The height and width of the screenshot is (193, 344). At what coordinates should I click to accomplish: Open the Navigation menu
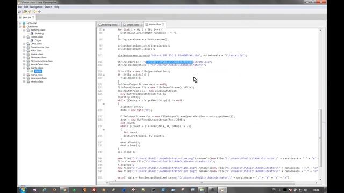point(36,7)
